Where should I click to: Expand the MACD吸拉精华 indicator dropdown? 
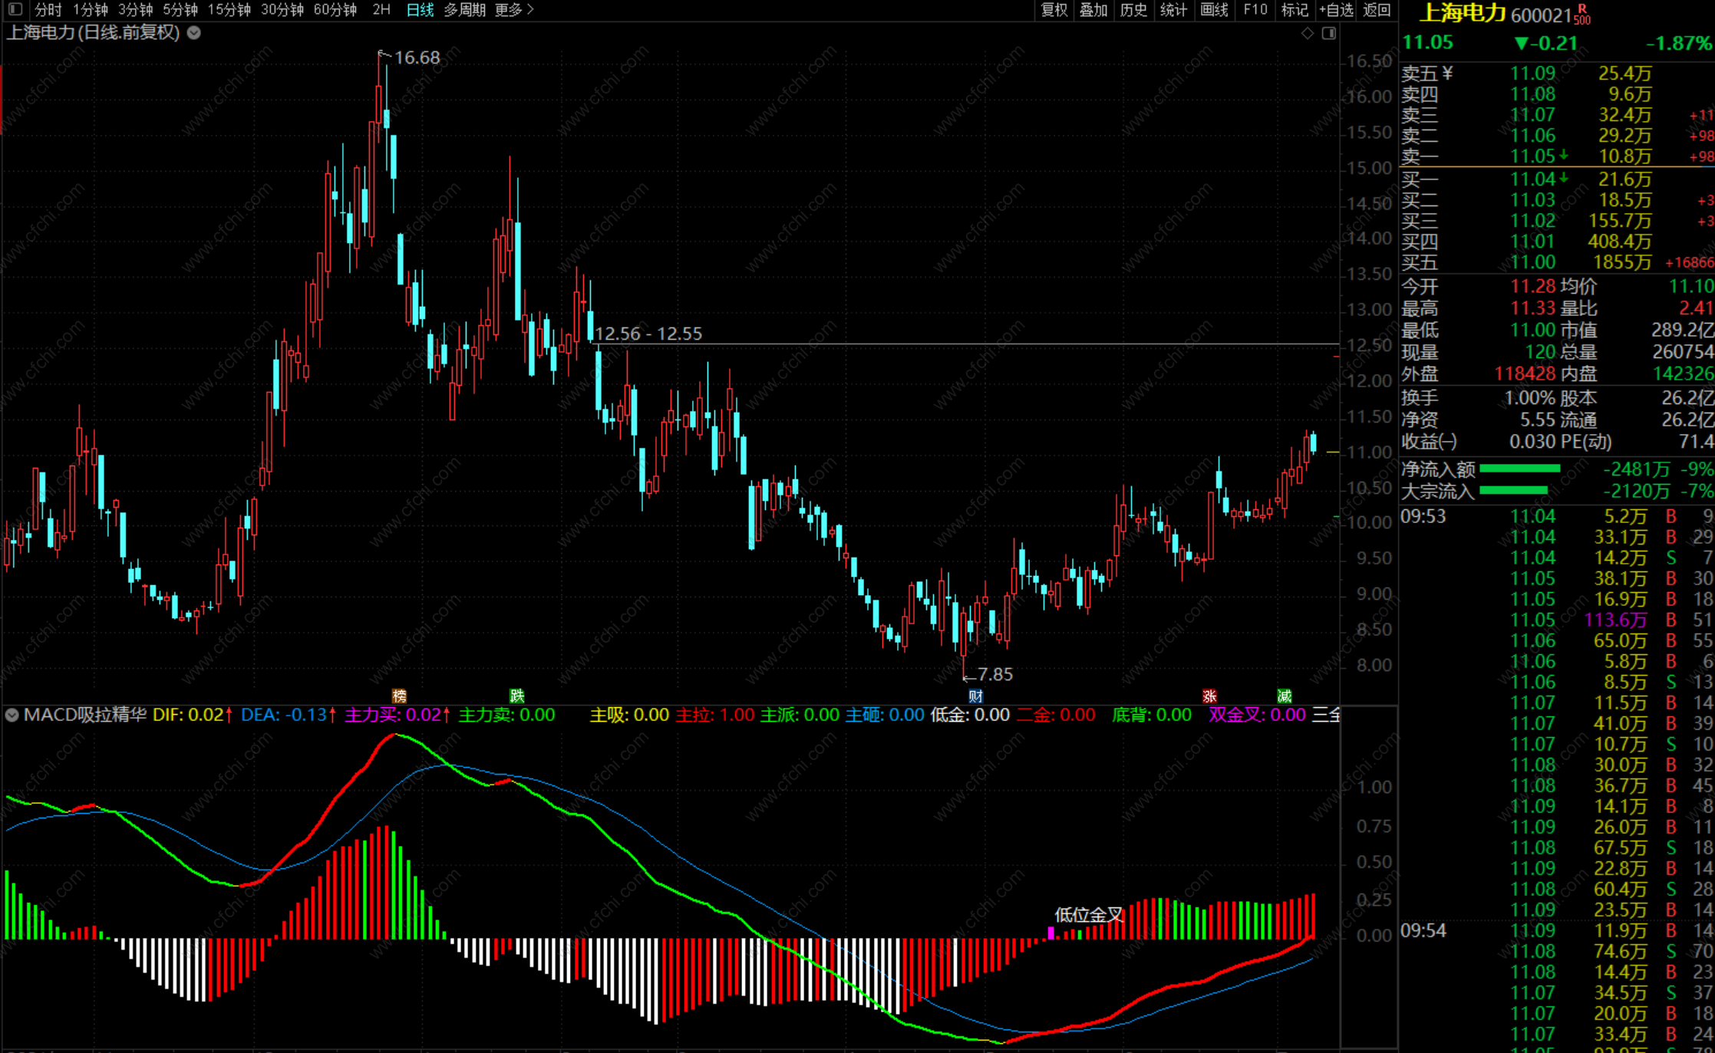coord(12,715)
